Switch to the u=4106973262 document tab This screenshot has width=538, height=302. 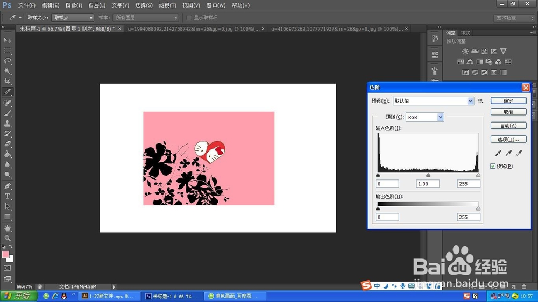click(337, 29)
